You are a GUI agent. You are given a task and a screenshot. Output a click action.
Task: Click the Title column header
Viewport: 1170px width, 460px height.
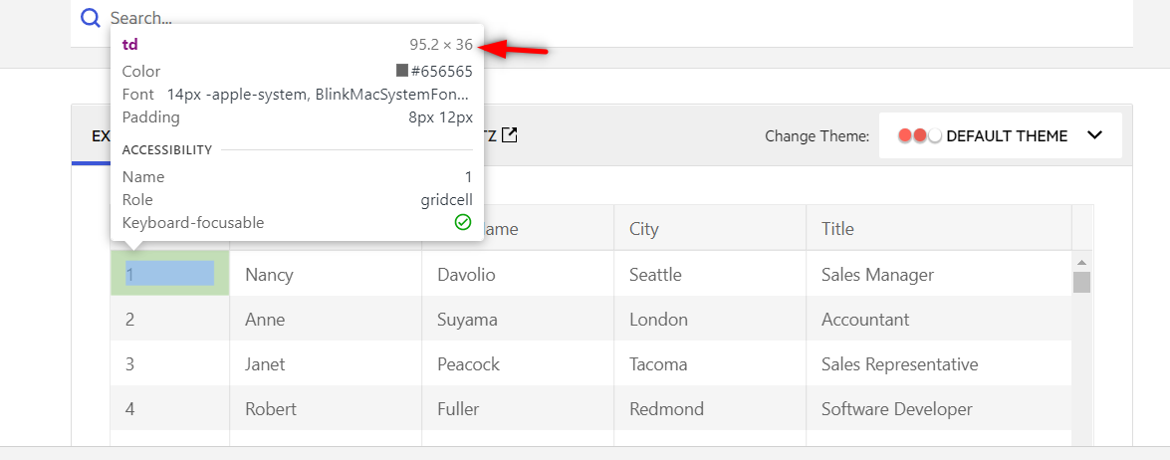837,229
